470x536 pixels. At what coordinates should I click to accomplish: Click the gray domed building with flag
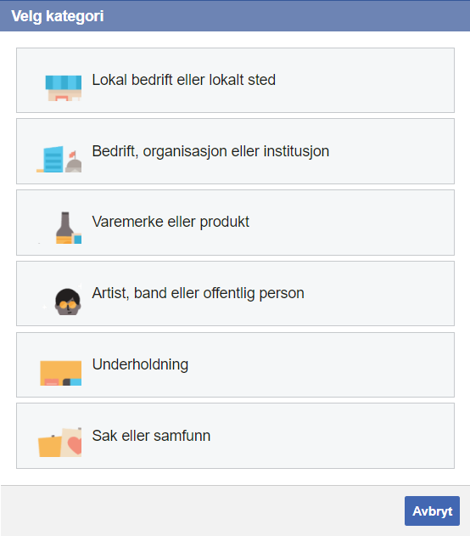[73, 162]
